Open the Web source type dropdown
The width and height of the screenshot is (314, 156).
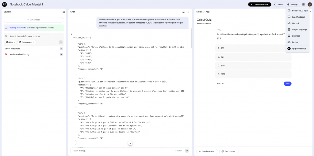tap(11, 42)
